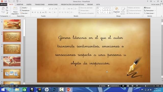This screenshot has width=163, height=92.
Task: Open Estilos rápidos quick styles
Action: (x=123, y=10)
